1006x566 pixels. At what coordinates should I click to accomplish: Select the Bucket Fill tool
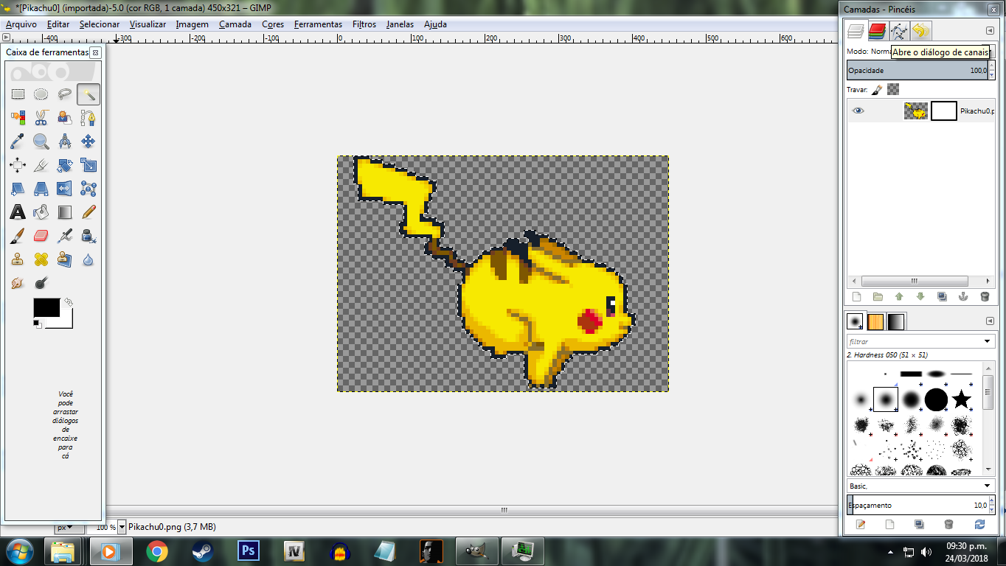coord(41,212)
